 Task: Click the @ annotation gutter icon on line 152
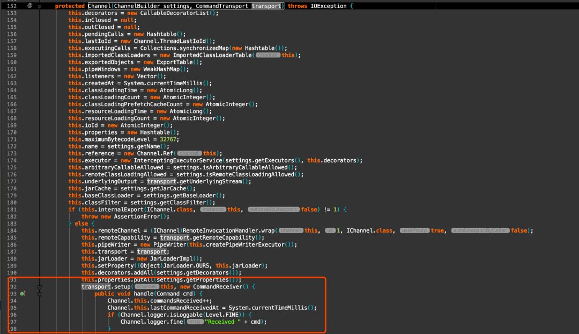pyautogui.click(x=30, y=6)
